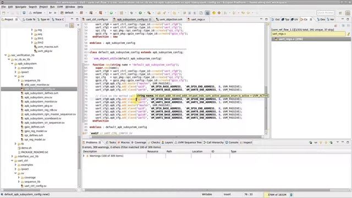352x198 pixels.
Task: Select uvm_macros.svh file in tree
Action: pos(48,47)
